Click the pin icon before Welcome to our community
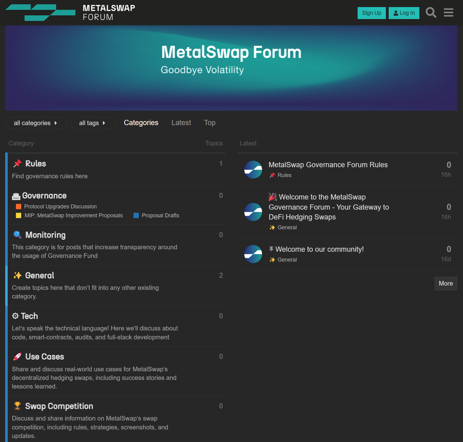The height and width of the screenshot is (442, 463). [271, 249]
